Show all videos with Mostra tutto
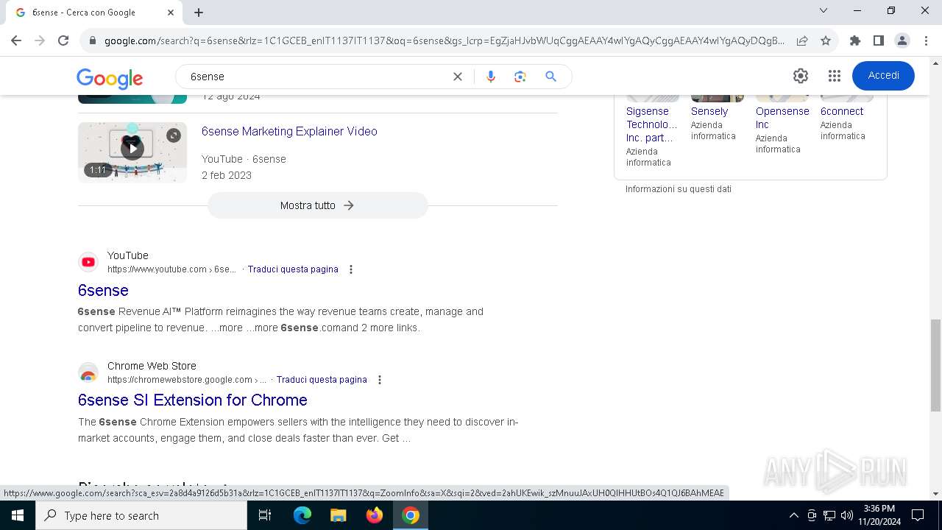This screenshot has width=942, height=530. pyautogui.click(x=318, y=205)
